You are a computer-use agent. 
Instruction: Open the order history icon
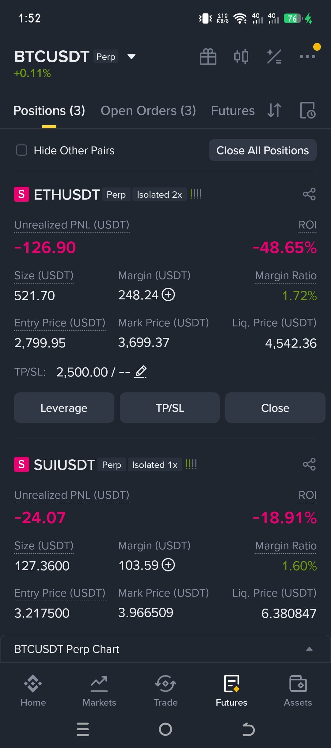point(307,111)
